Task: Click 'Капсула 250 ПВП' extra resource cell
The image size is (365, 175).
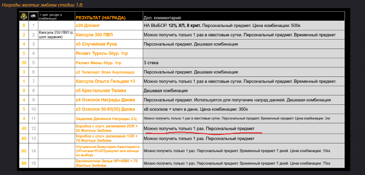Action: click(56, 34)
